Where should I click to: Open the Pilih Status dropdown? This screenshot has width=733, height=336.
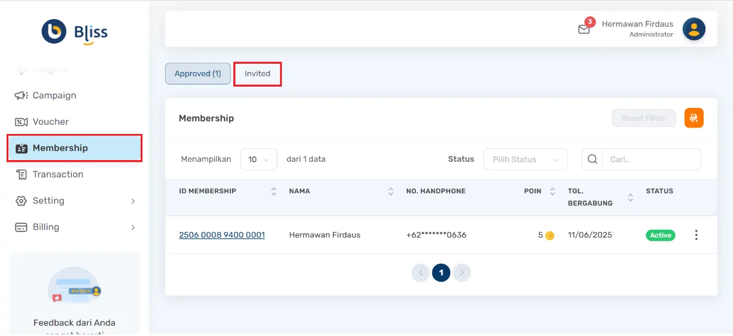(525, 160)
